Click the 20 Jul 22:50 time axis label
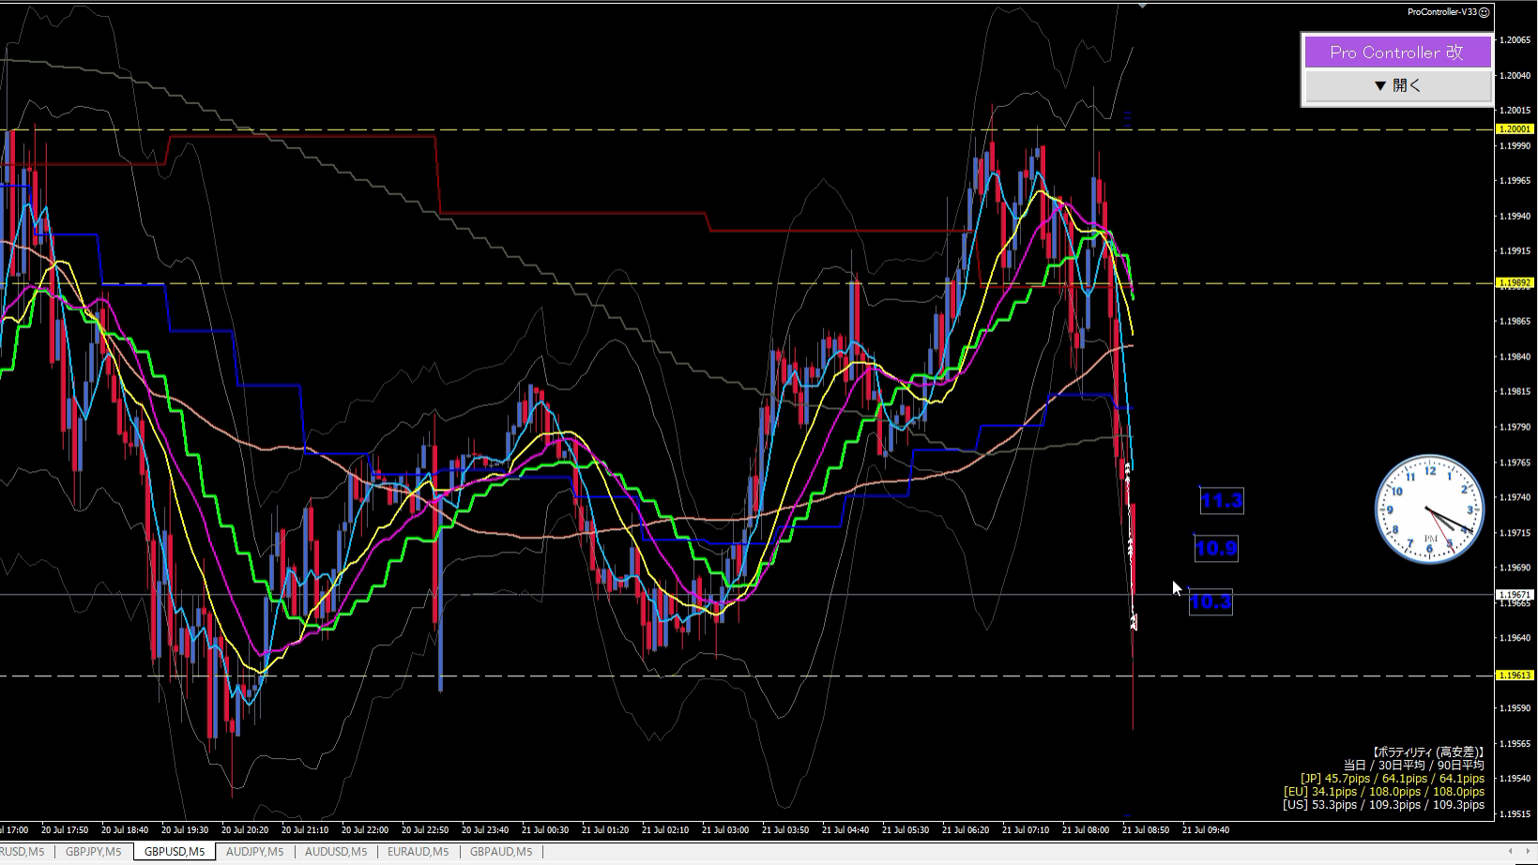This screenshot has width=1538, height=865. click(x=425, y=830)
